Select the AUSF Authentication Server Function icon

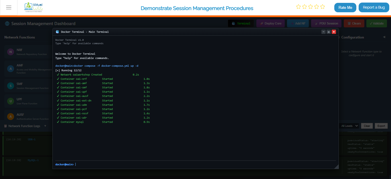tap(10, 116)
